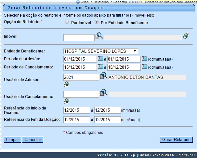197x158 pixels.
Task: Open the Imóvel search magnifier icon
Action: tap(99, 36)
